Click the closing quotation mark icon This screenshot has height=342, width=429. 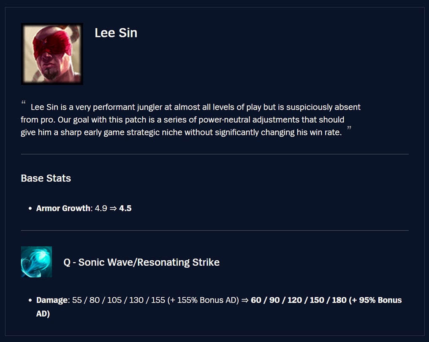349,128
